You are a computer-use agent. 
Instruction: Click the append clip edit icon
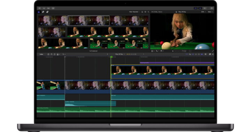pos(55,54)
